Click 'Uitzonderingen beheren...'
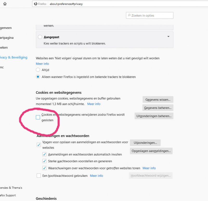208x201 pixels. [154, 116]
